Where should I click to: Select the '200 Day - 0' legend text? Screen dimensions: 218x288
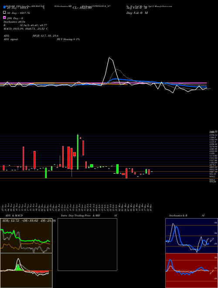[x=15, y=18]
